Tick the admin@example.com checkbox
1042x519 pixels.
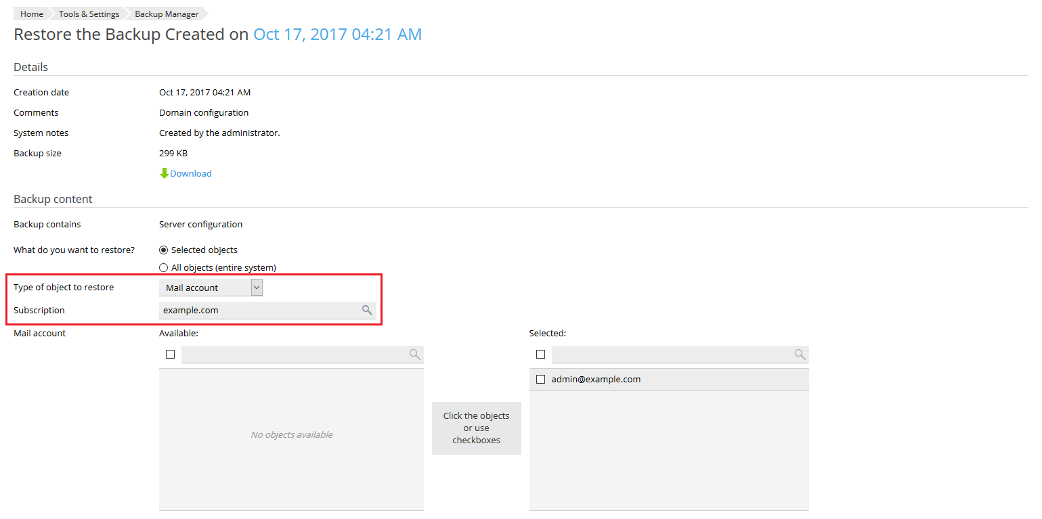(540, 380)
